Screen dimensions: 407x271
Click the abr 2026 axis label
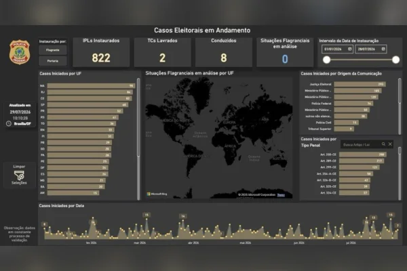click(x=193, y=243)
